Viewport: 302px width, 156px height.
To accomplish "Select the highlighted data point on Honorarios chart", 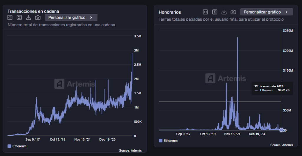I will [281, 130].
